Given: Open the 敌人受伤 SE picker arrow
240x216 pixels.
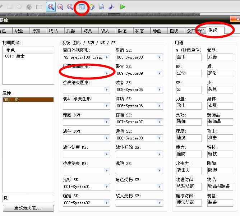Looking at the screenshot, I should [x=160, y=203].
